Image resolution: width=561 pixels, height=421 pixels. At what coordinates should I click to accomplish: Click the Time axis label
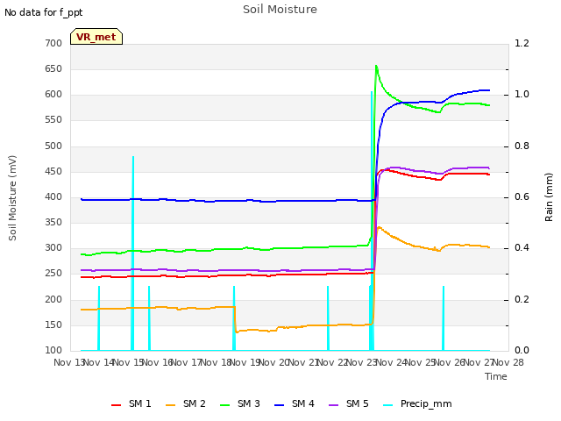click(496, 376)
